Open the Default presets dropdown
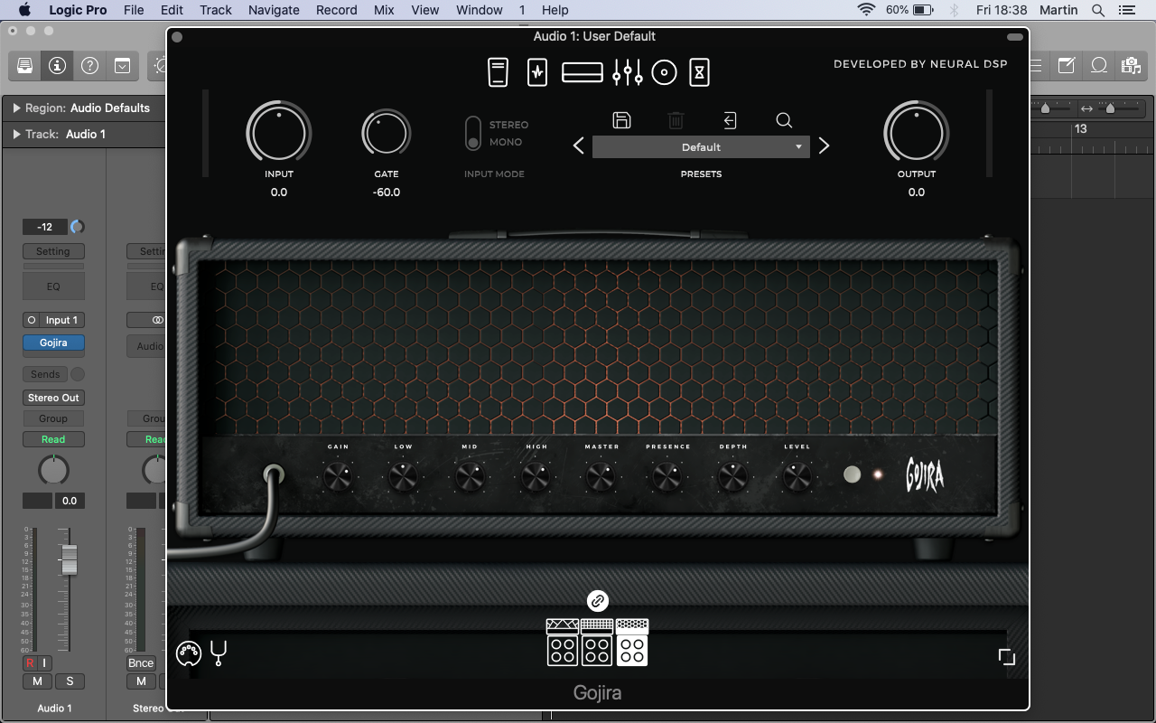This screenshot has width=1156, height=723. [701, 146]
